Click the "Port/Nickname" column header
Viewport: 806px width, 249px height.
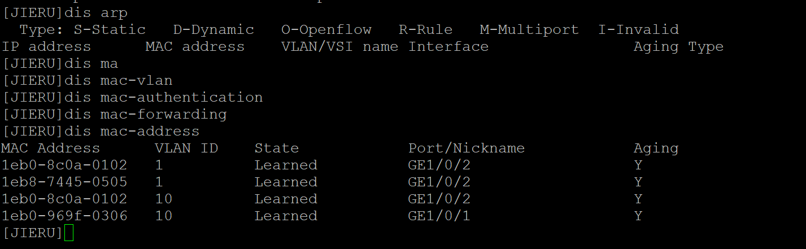[x=466, y=148]
